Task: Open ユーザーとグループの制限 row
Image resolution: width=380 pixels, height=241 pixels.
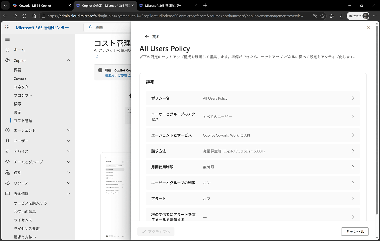Action: click(253, 183)
